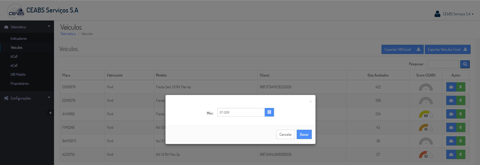Open dashboard for vehicle BAM5973

coord(451,141)
